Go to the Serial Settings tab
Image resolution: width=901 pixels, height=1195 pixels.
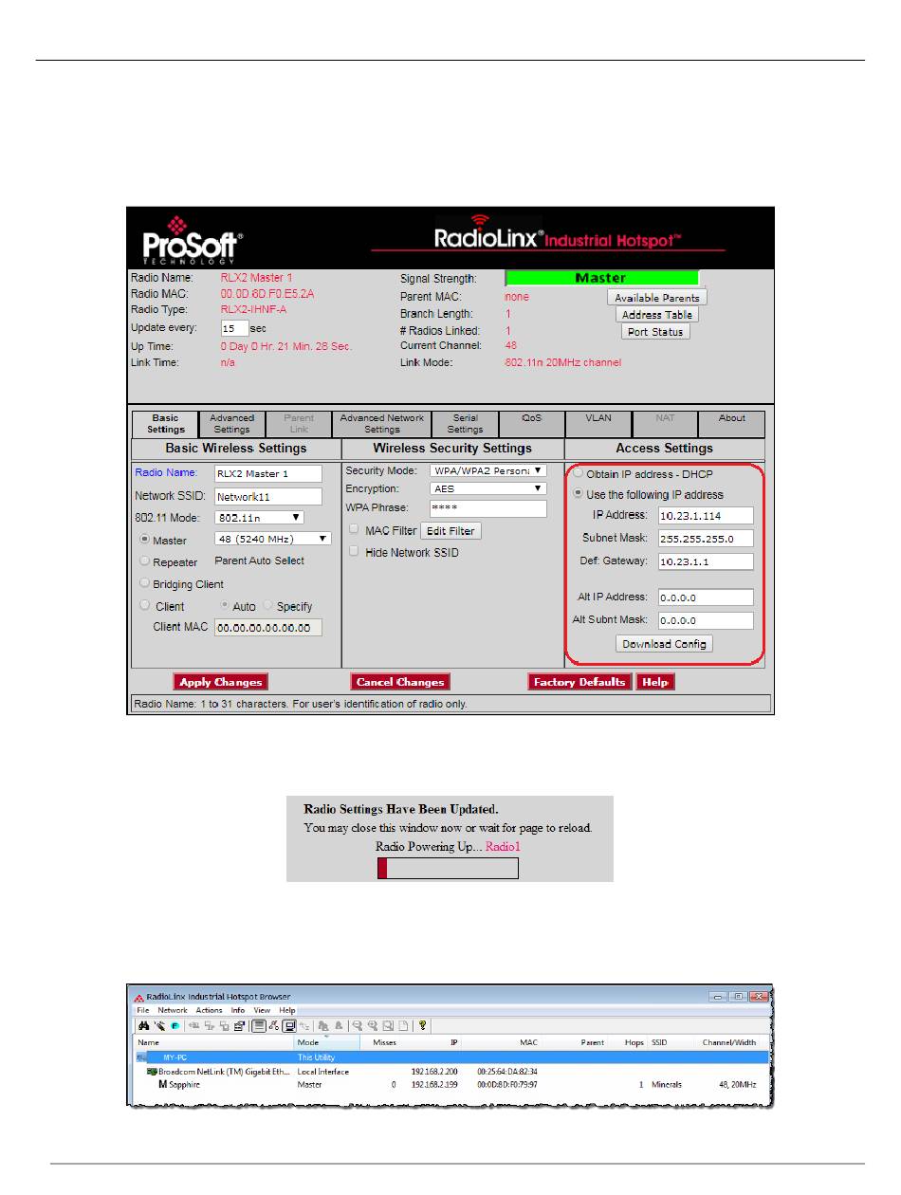[x=466, y=424]
